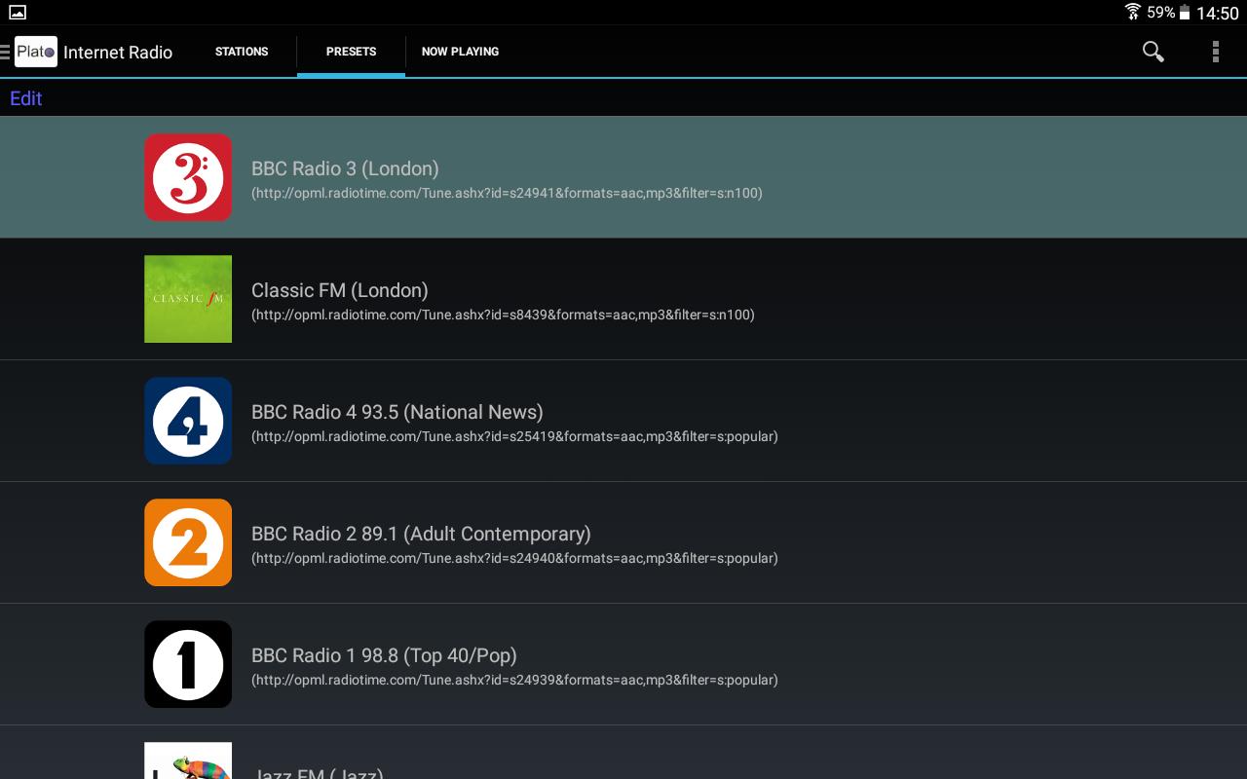The height and width of the screenshot is (779, 1247).
Task: Tap the BBC Radio 3 logo
Action: click(188, 177)
